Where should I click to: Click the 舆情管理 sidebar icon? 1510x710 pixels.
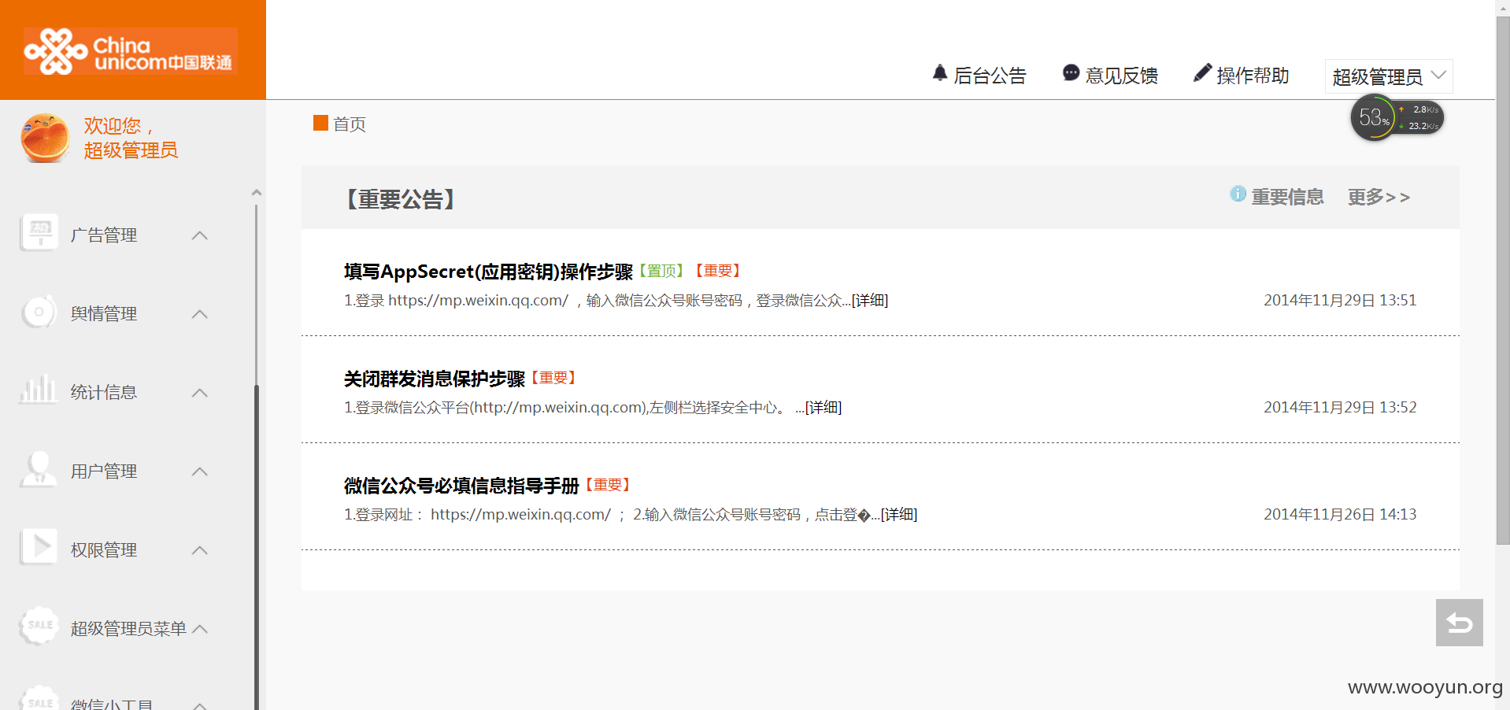pyautogui.click(x=39, y=312)
